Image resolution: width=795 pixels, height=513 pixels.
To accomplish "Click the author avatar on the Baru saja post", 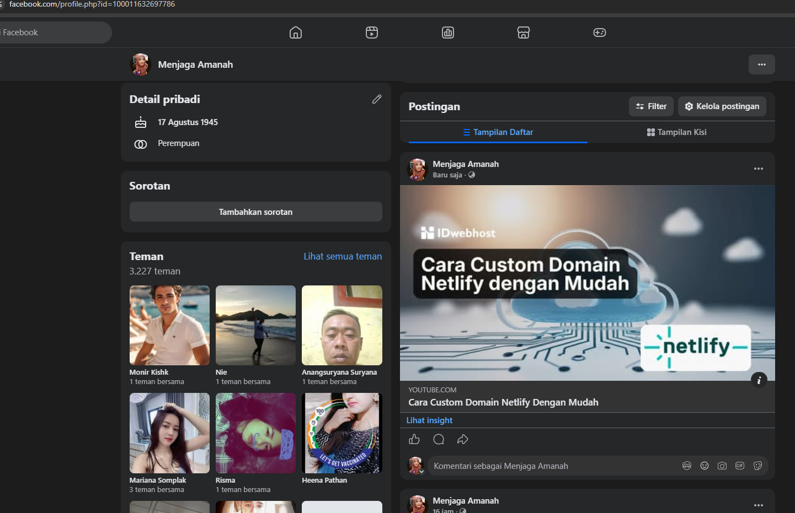I will (418, 170).
